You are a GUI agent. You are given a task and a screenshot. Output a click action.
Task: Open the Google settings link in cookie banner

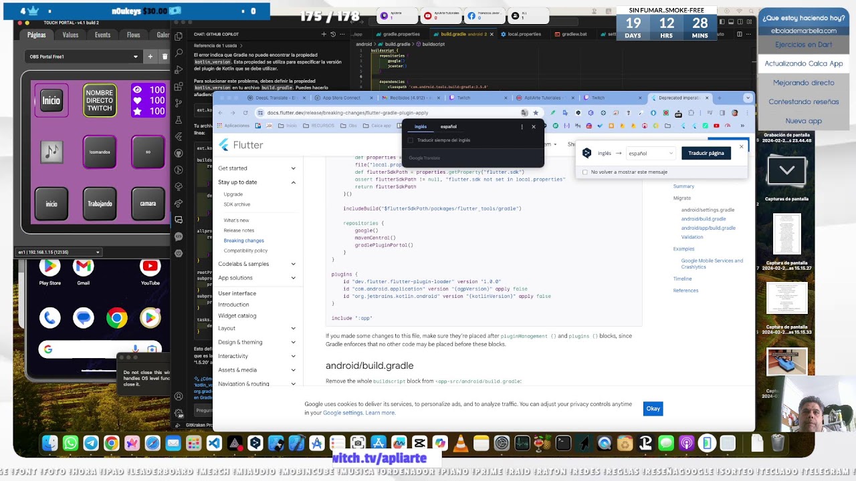[343, 413]
